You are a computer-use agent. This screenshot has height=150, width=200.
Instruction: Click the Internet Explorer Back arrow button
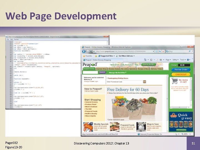(84, 51)
